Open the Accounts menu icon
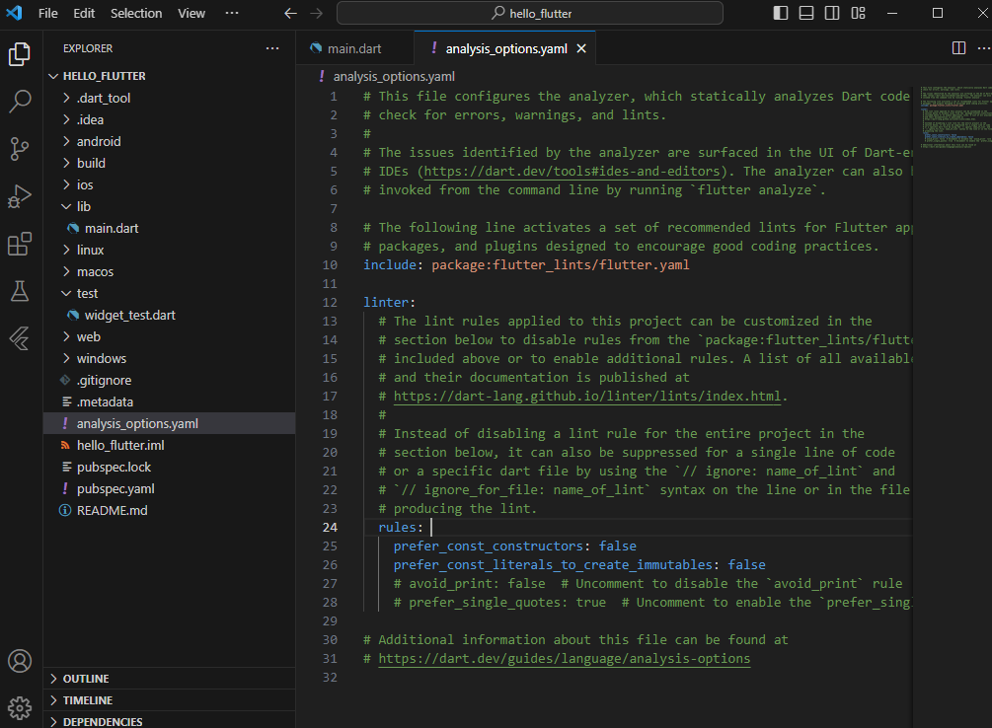 (x=20, y=661)
